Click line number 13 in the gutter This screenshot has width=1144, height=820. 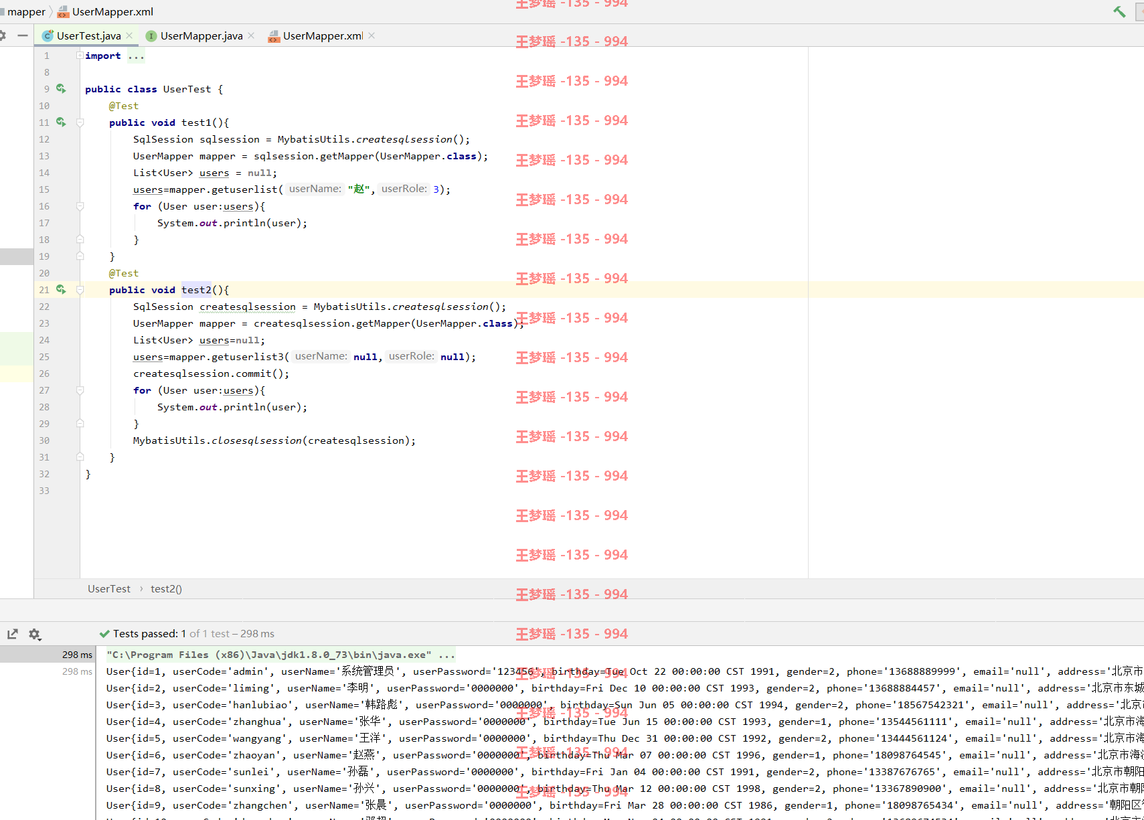coord(44,156)
